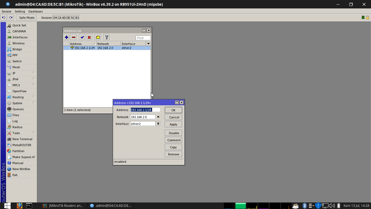This screenshot has height=209, width=371.
Task: Expand the Tools submenu
Action: point(21,133)
